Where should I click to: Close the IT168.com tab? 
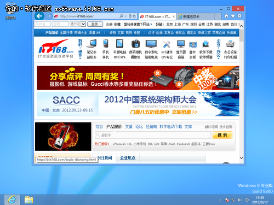[174, 16]
